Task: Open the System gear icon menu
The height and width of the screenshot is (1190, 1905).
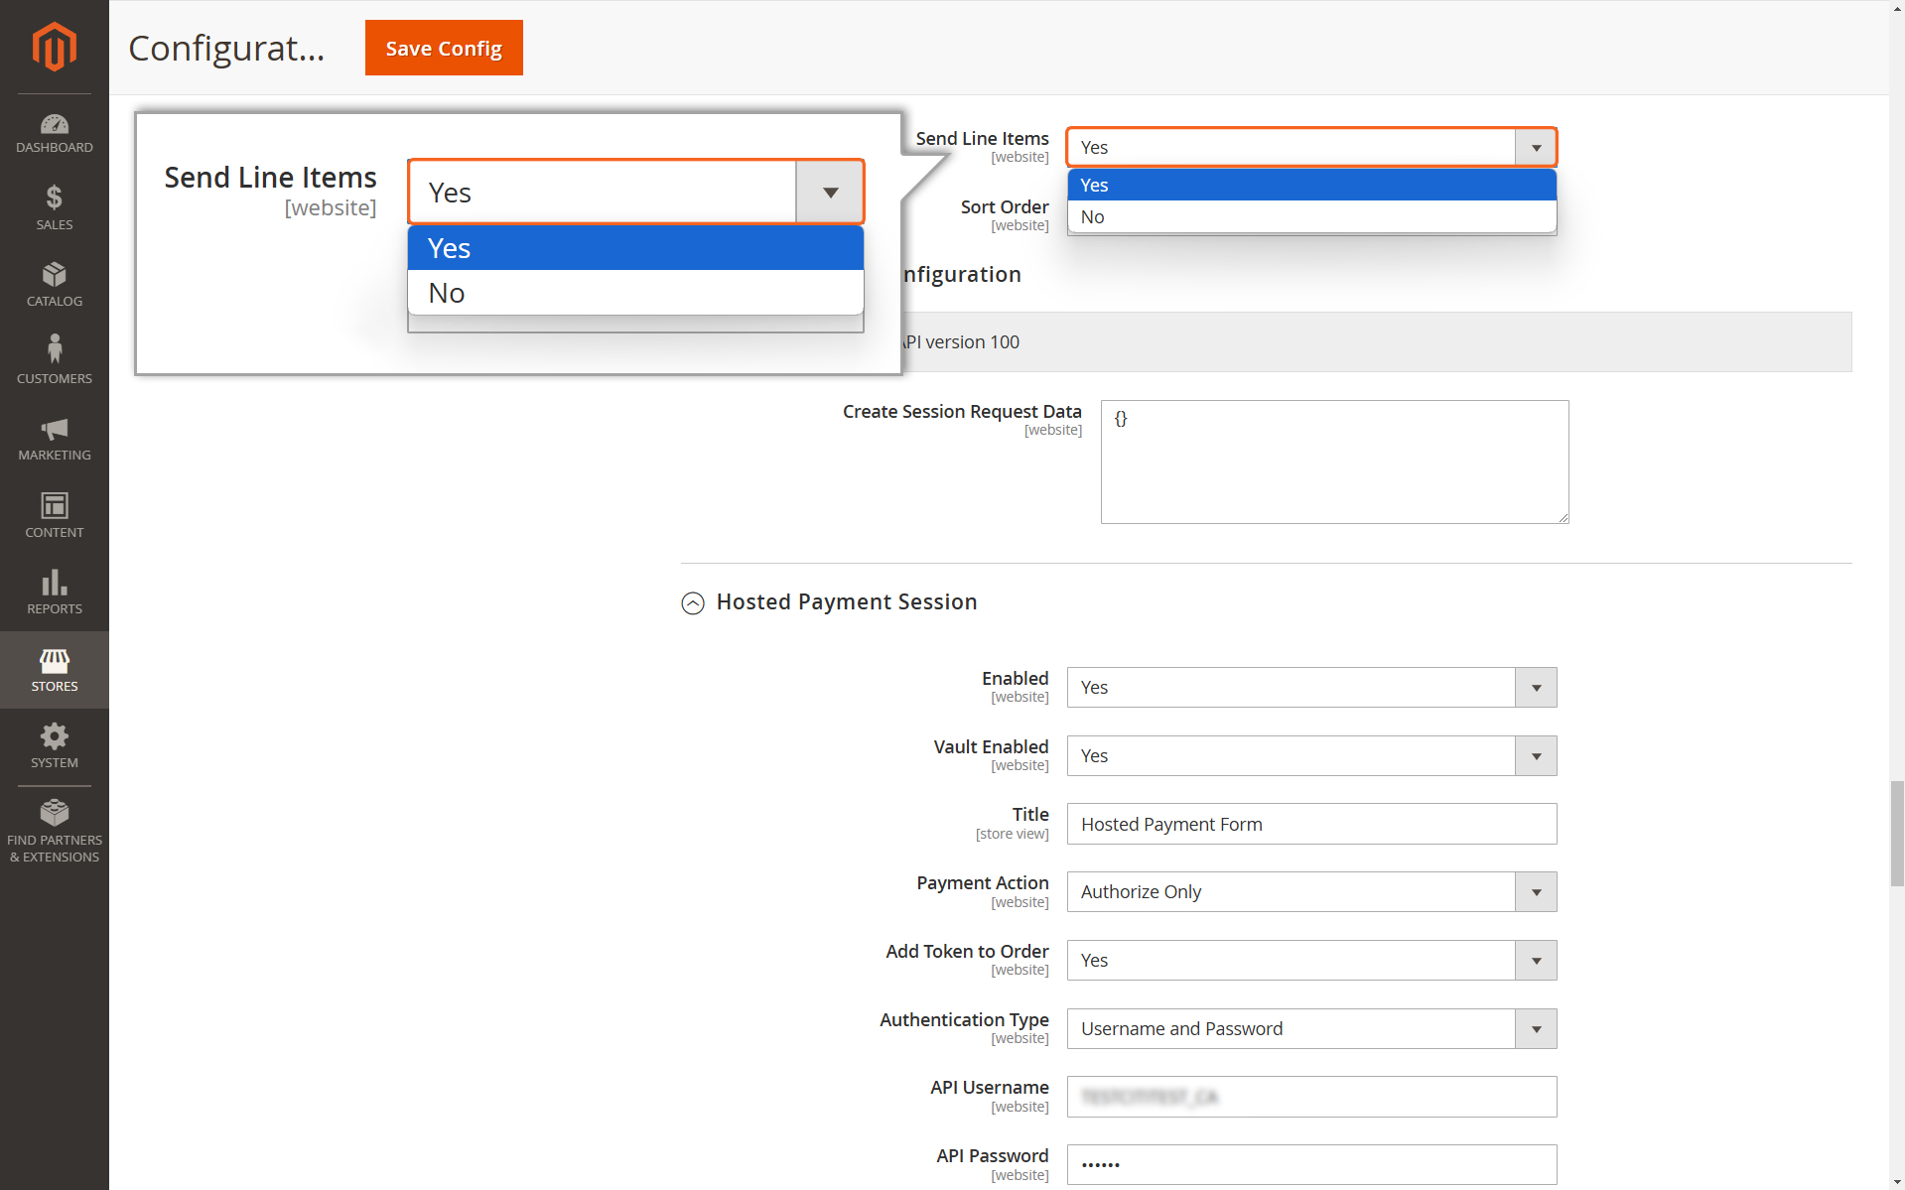Action: pos(55,746)
